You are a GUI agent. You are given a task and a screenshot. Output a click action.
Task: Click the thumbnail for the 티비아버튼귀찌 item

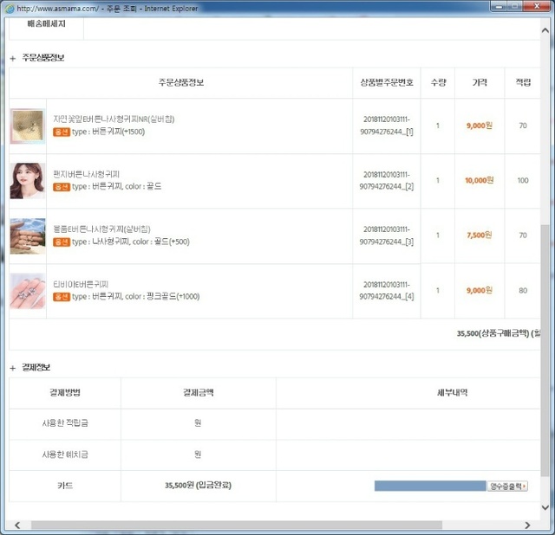coord(28,291)
